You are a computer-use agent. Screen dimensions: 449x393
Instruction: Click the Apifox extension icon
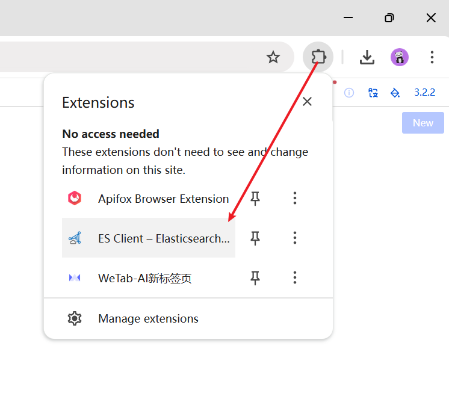click(75, 198)
